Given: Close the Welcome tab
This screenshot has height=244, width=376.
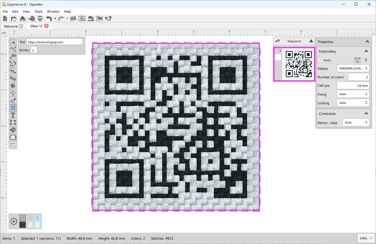Looking at the screenshot, I should point(21,26).
